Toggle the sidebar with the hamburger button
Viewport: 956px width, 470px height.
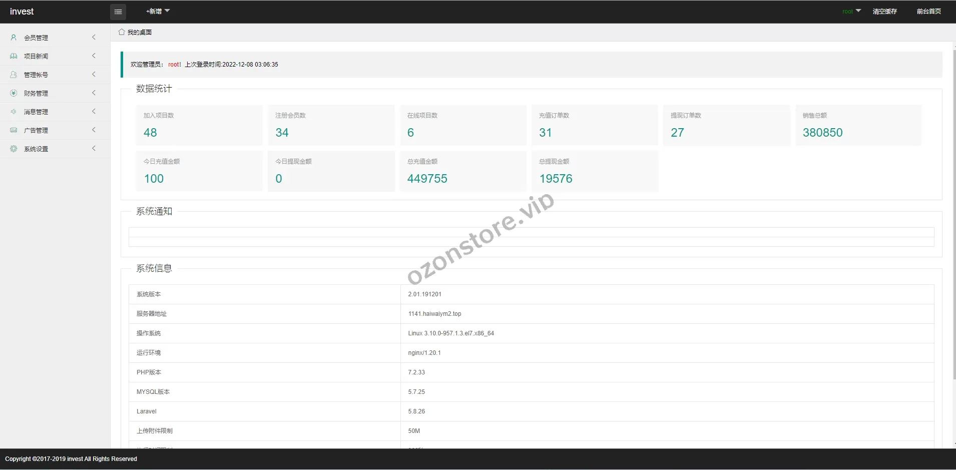(x=118, y=12)
